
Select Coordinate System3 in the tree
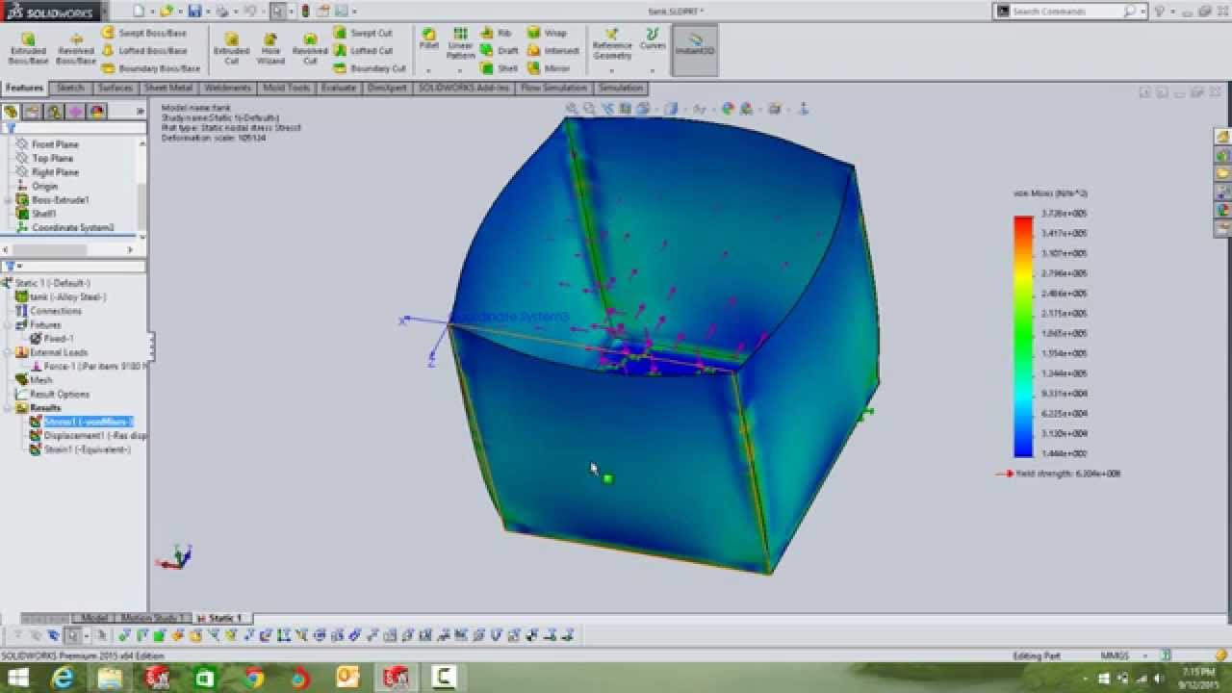pyautogui.click(x=72, y=228)
